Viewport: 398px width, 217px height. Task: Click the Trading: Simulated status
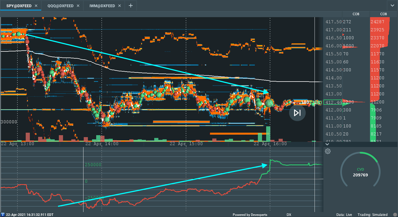tap(373, 215)
